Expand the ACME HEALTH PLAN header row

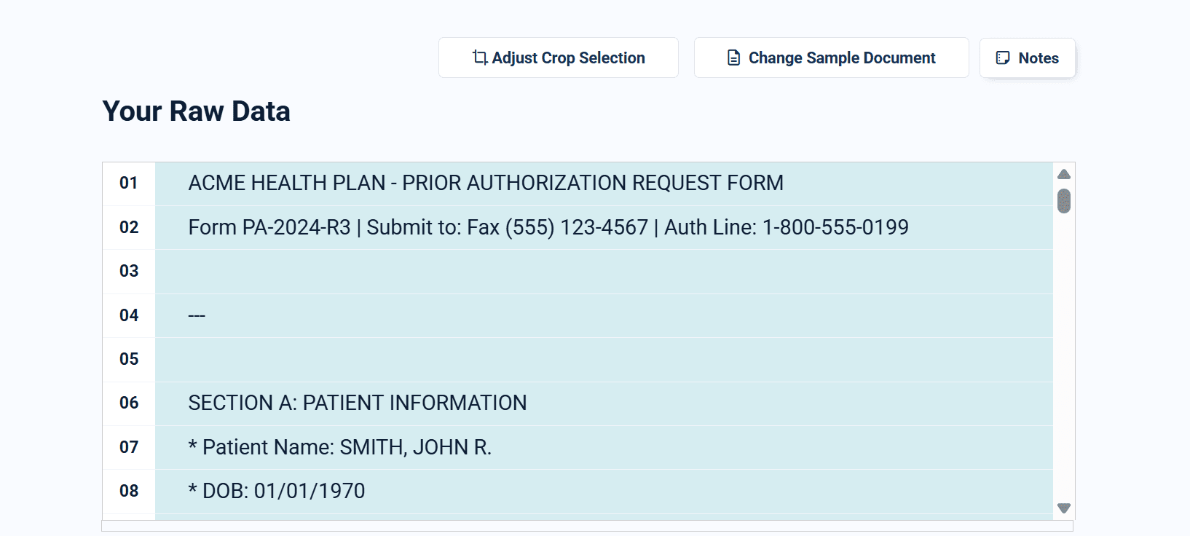[x=510, y=184]
